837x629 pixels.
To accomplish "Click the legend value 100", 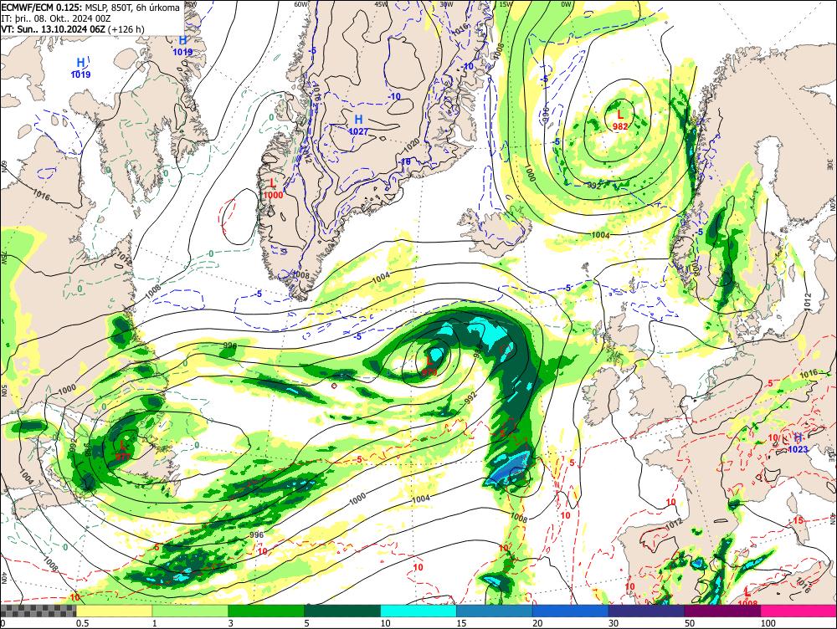I will tap(768, 623).
